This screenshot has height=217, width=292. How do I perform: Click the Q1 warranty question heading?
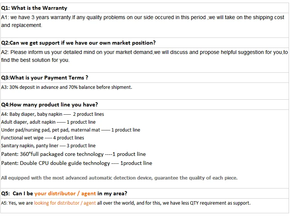pyautogui.click(x=34, y=8)
